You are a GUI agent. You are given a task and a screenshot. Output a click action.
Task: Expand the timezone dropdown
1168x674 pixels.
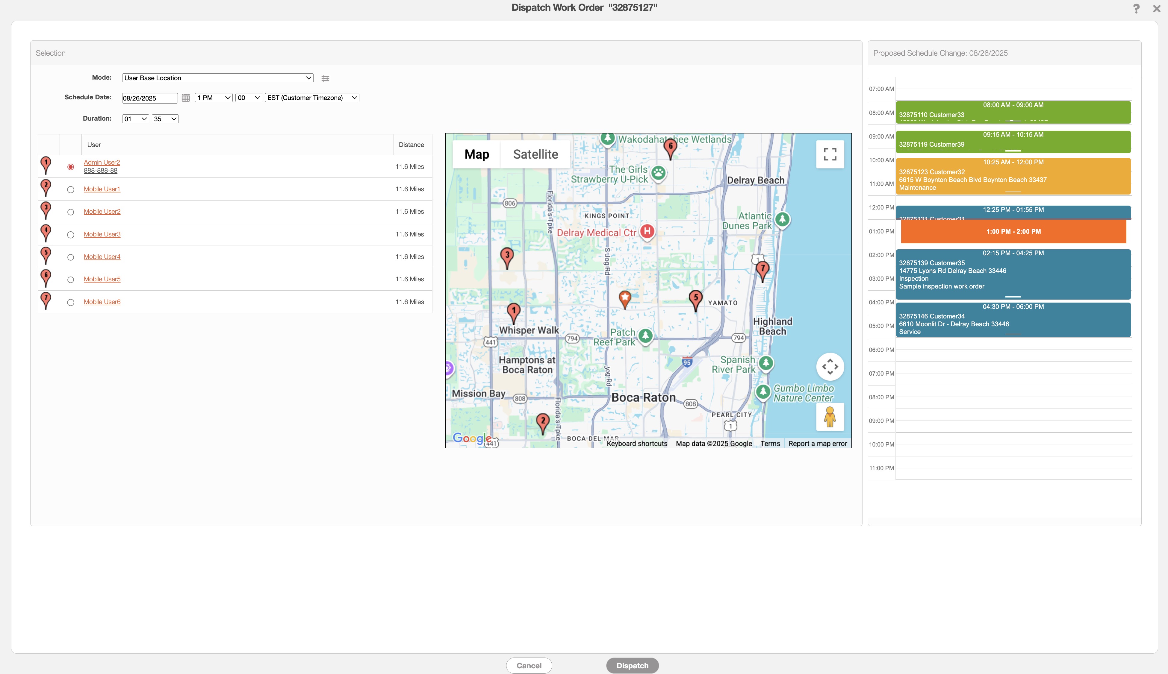pyautogui.click(x=312, y=98)
